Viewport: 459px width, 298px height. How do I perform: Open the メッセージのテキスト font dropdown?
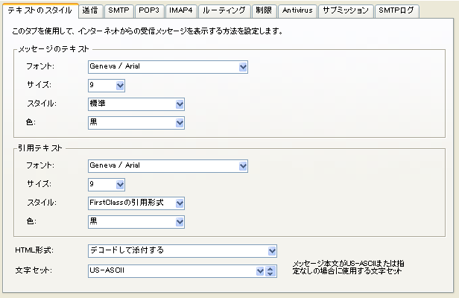coord(168,67)
